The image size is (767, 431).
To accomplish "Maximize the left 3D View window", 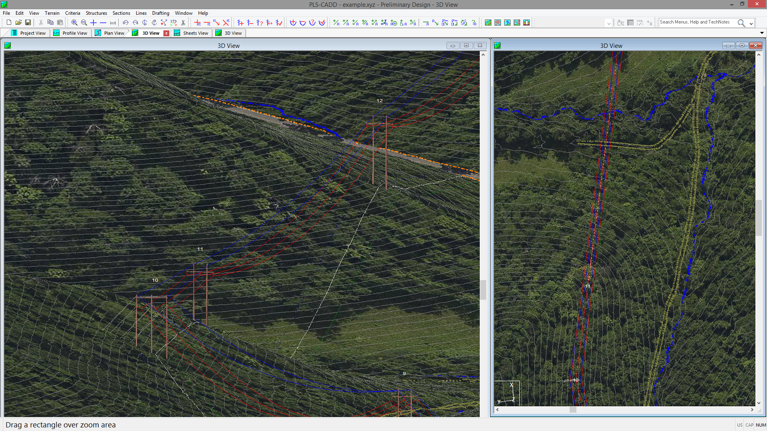I will 466,45.
